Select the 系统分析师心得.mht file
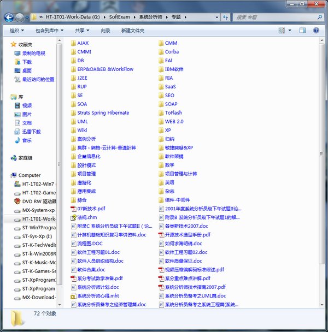This screenshot has height=332, width=328. point(95,296)
